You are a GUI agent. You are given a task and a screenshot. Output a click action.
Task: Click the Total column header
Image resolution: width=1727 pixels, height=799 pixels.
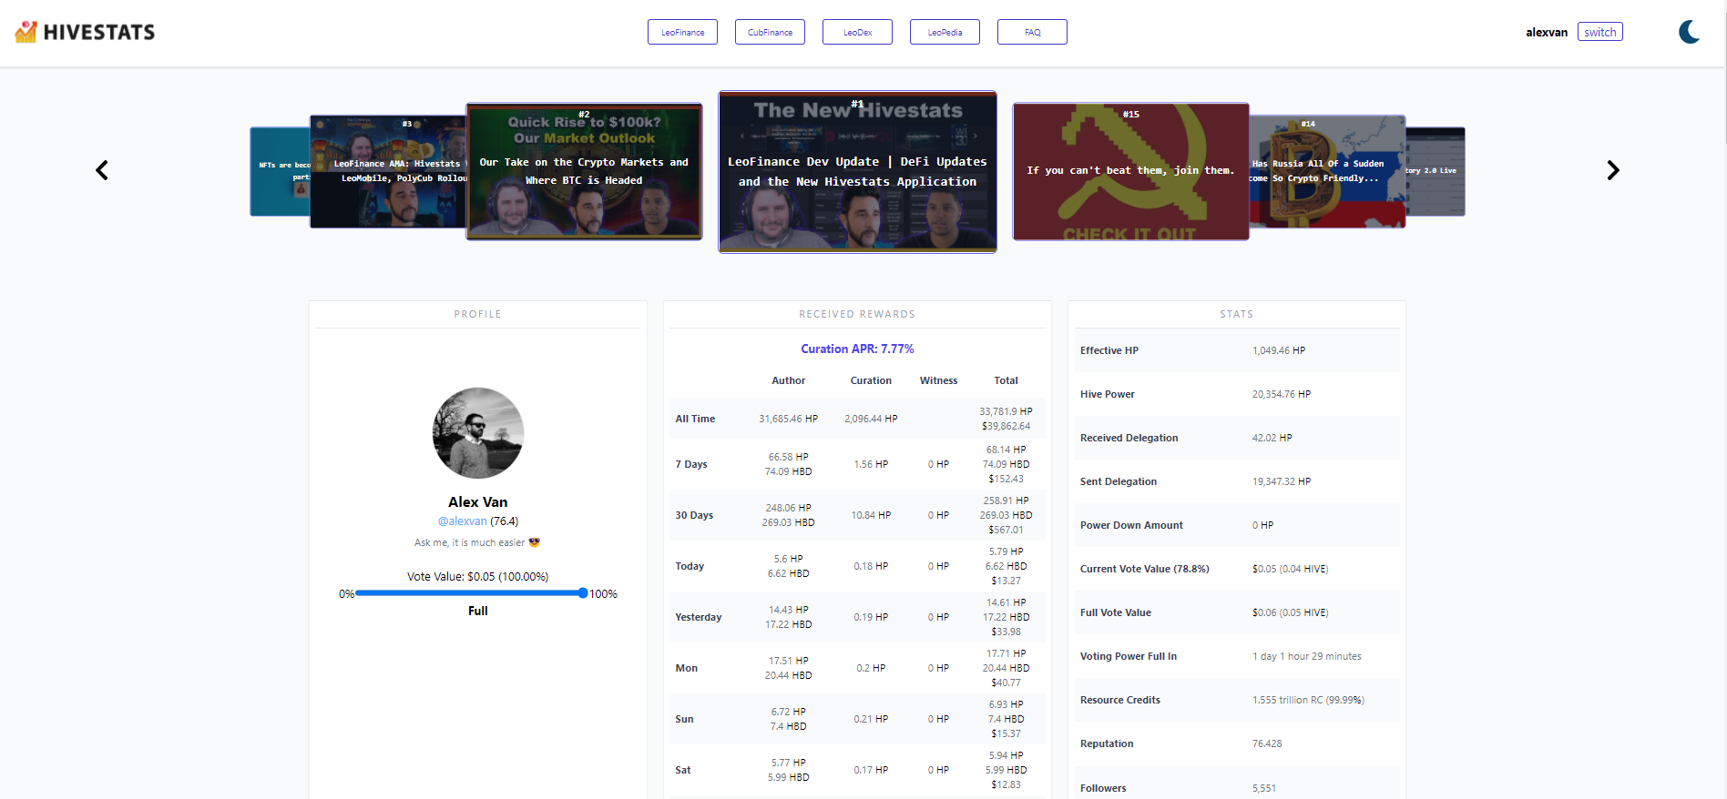[1006, 380]
